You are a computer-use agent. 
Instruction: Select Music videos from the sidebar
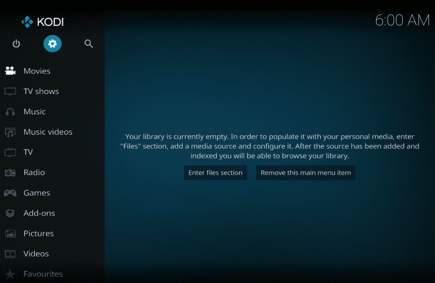click(48, 132)
